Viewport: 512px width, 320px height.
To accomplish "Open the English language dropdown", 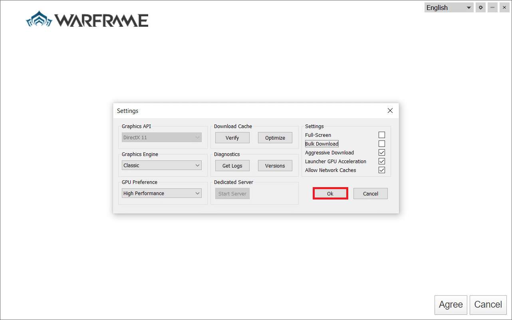I will [449, 8].
